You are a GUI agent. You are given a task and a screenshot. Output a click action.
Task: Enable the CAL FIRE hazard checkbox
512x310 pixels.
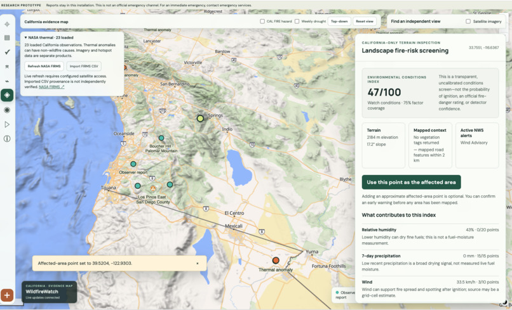tap(262, 21)
